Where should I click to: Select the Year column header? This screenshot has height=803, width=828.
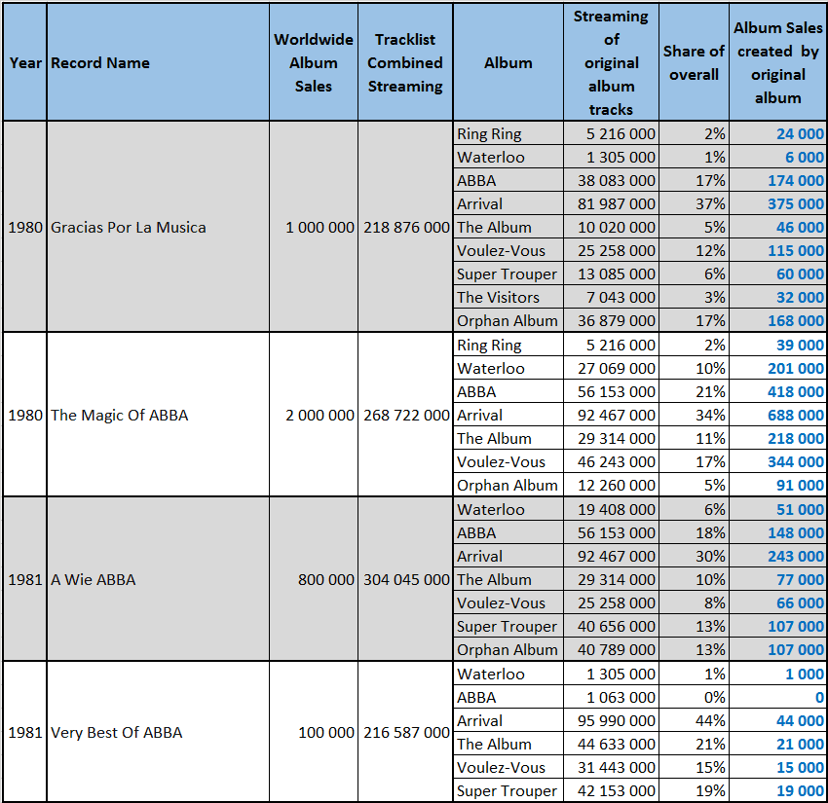24,63
